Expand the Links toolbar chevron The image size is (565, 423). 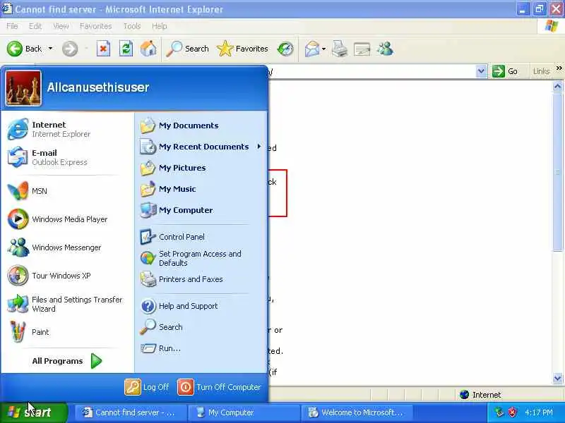[559, 68]
